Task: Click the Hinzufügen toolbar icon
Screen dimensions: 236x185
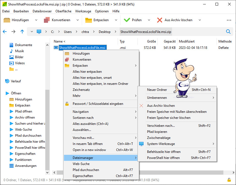Action: [x=7, y=20]
